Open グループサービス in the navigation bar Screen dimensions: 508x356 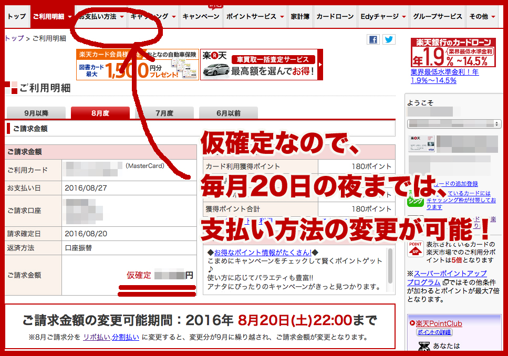(x=438, y=16)
